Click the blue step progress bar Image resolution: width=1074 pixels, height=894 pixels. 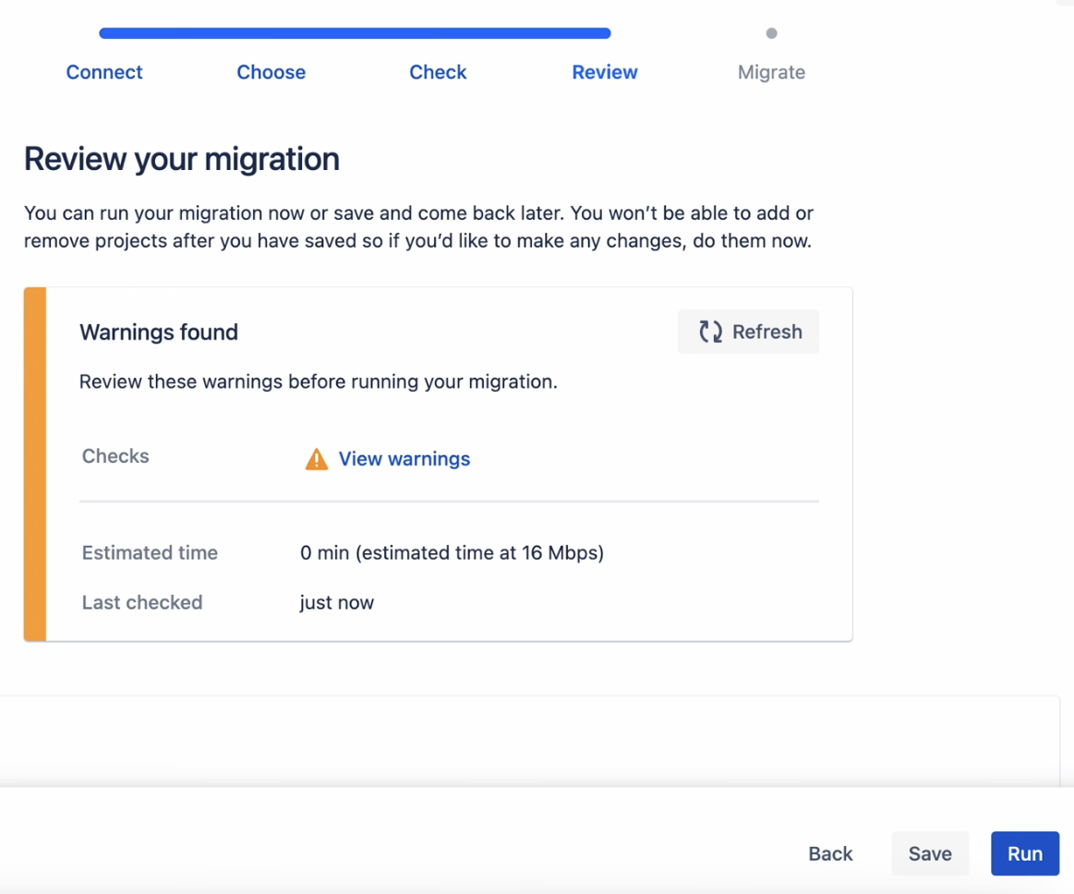coord(355,33)
